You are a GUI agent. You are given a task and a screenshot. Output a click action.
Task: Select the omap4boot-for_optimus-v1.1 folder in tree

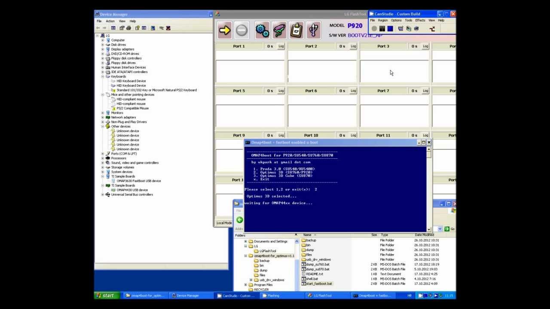click(x=274, y=256)
